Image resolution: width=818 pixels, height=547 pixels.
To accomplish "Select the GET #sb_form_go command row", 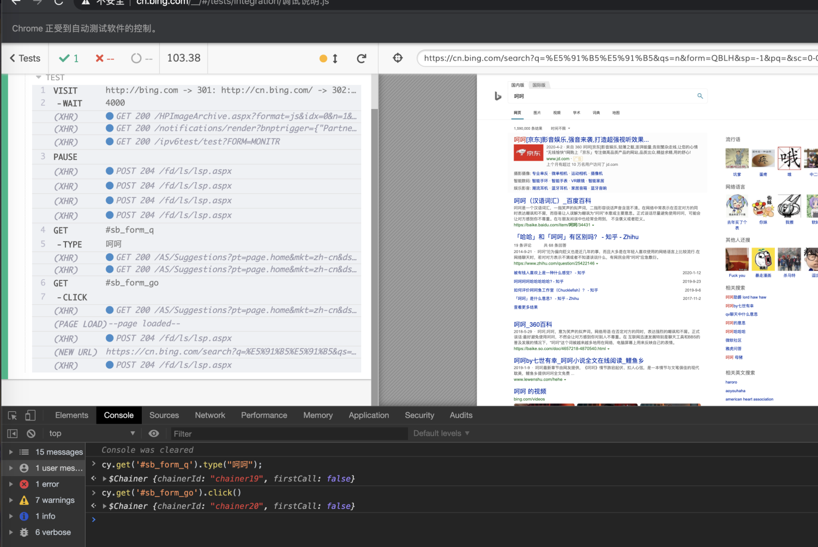I will click(x=196, y=283).
